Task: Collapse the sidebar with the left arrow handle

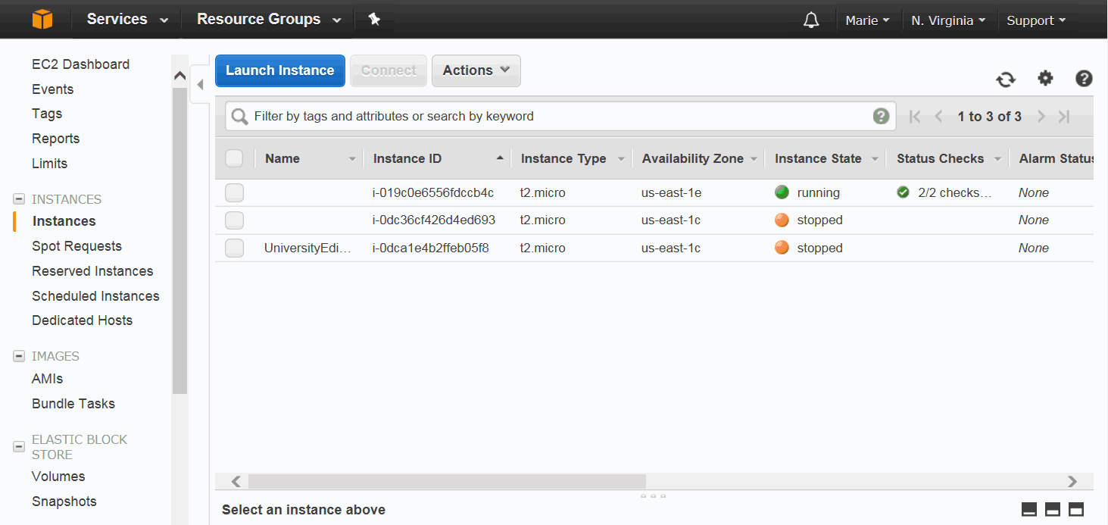Action: 200,85
